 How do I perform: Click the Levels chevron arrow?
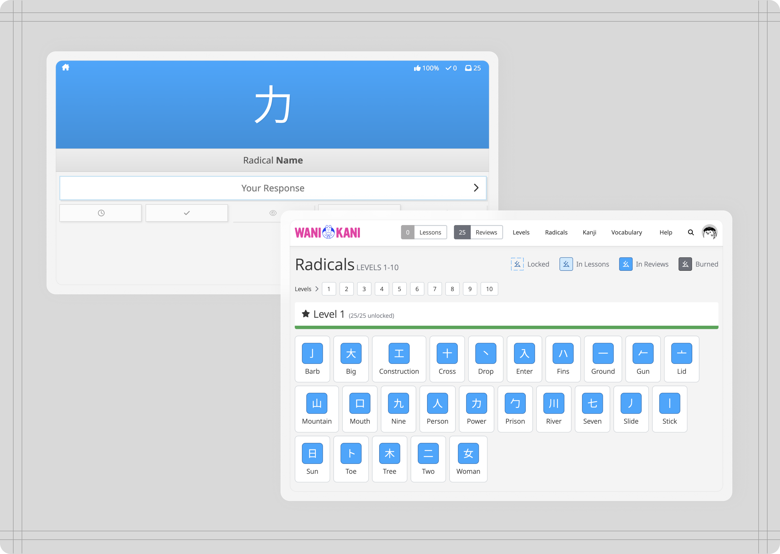tap(317, 289)
